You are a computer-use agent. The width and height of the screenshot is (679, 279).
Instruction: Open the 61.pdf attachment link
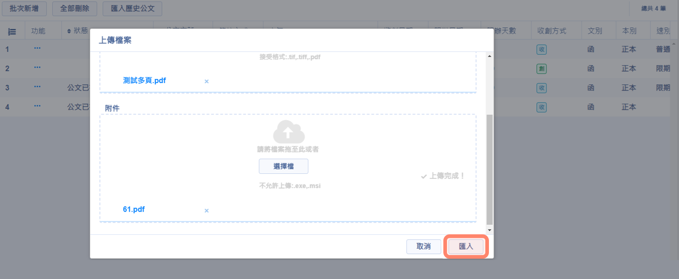(x=134, y=209)
